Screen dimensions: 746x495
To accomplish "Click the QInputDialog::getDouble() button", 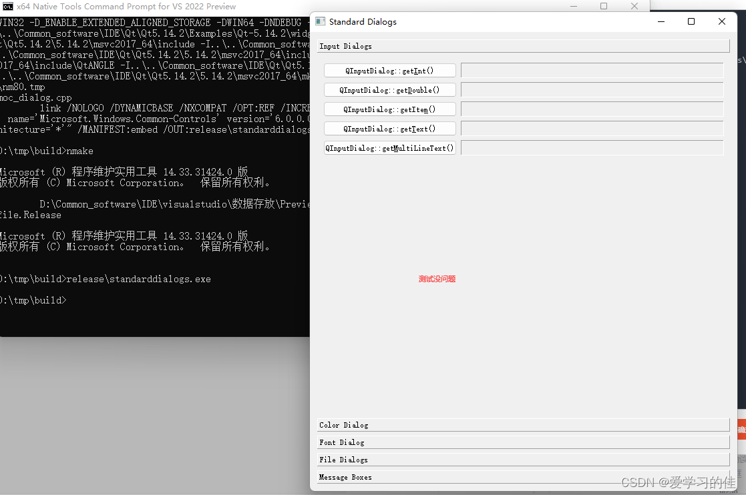I will 389,90.
